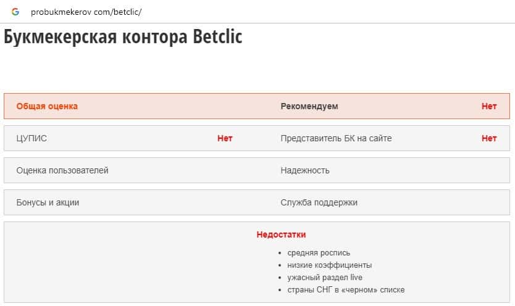This screenshot has width=515, height=306.
Task: Select the низкие коэффициенты list item
Action: pos(327,265)
